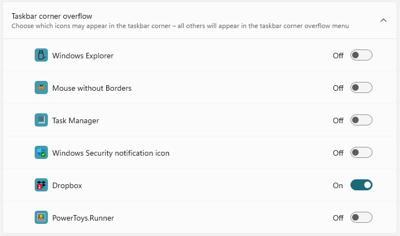Click the PowerToys.Runner icon
Image resolution: width=400 pixels, height=236 pixels.
41,218
